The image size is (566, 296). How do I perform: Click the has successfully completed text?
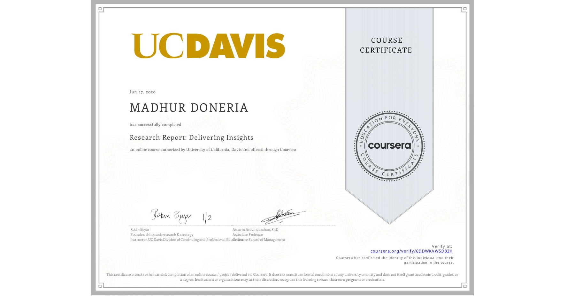(x=155, y=124)
